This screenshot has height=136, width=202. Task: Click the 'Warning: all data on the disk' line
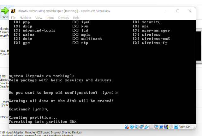[61, 101]
